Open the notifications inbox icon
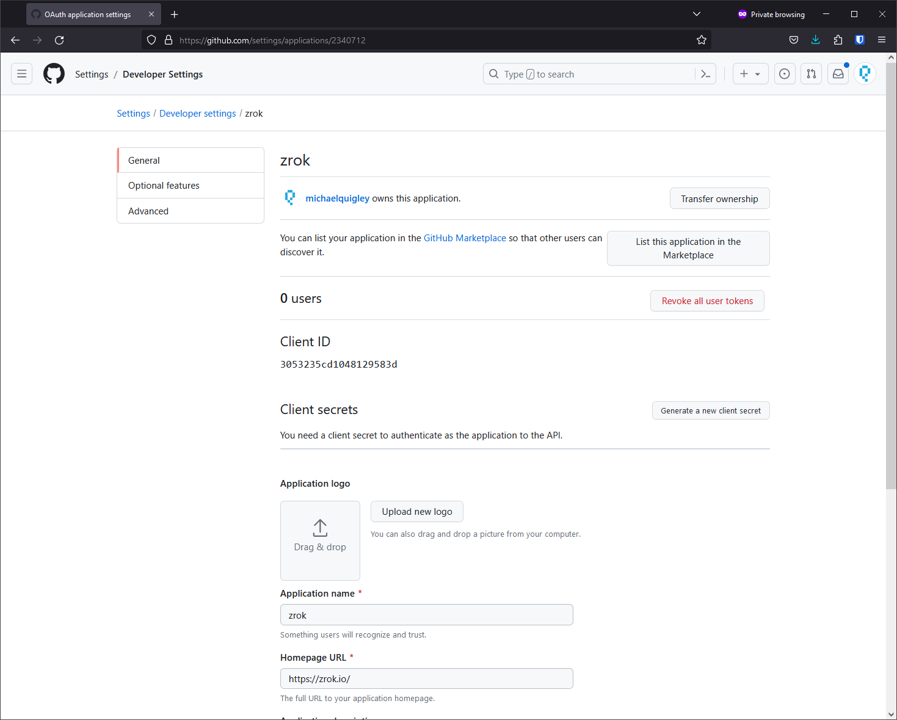Image resolution: width=897 pixels, height=720 pixels. (838, 74)
